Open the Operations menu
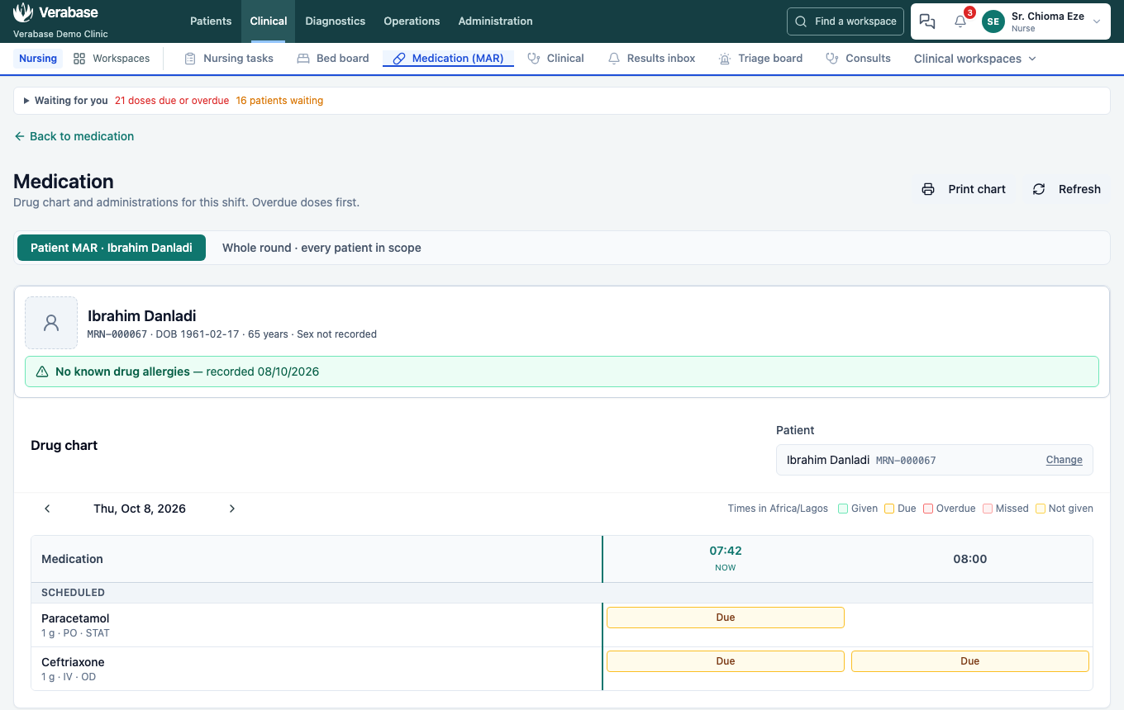The width and height of the screenshot is (1124, 710). tap(412, 21)
